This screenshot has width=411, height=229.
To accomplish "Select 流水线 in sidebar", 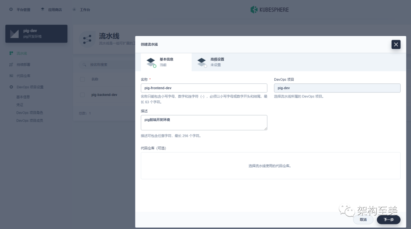I will pos(22,53).
